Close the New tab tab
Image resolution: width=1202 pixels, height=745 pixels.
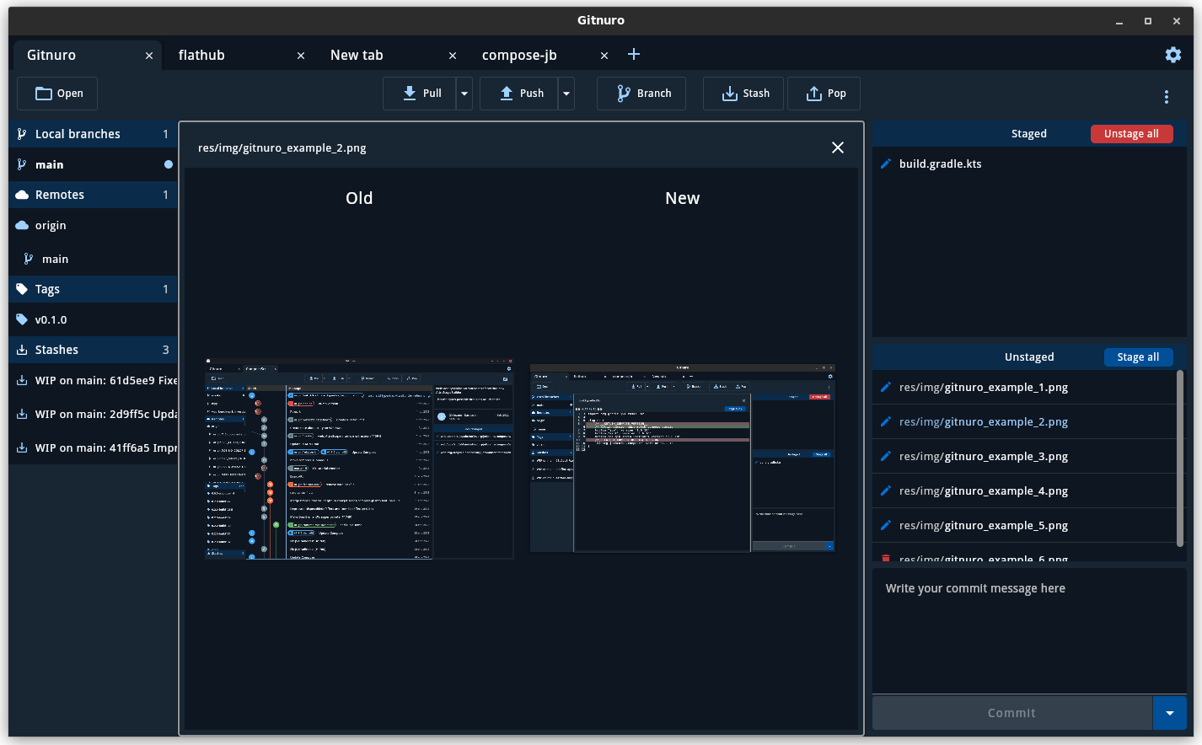pos(453,56)
